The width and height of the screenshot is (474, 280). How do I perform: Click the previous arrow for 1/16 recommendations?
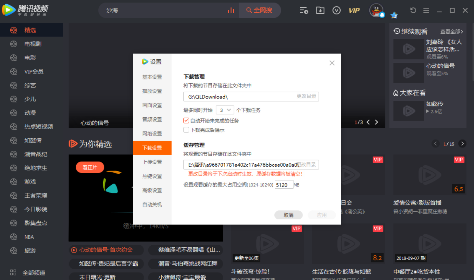pos(436,144)
